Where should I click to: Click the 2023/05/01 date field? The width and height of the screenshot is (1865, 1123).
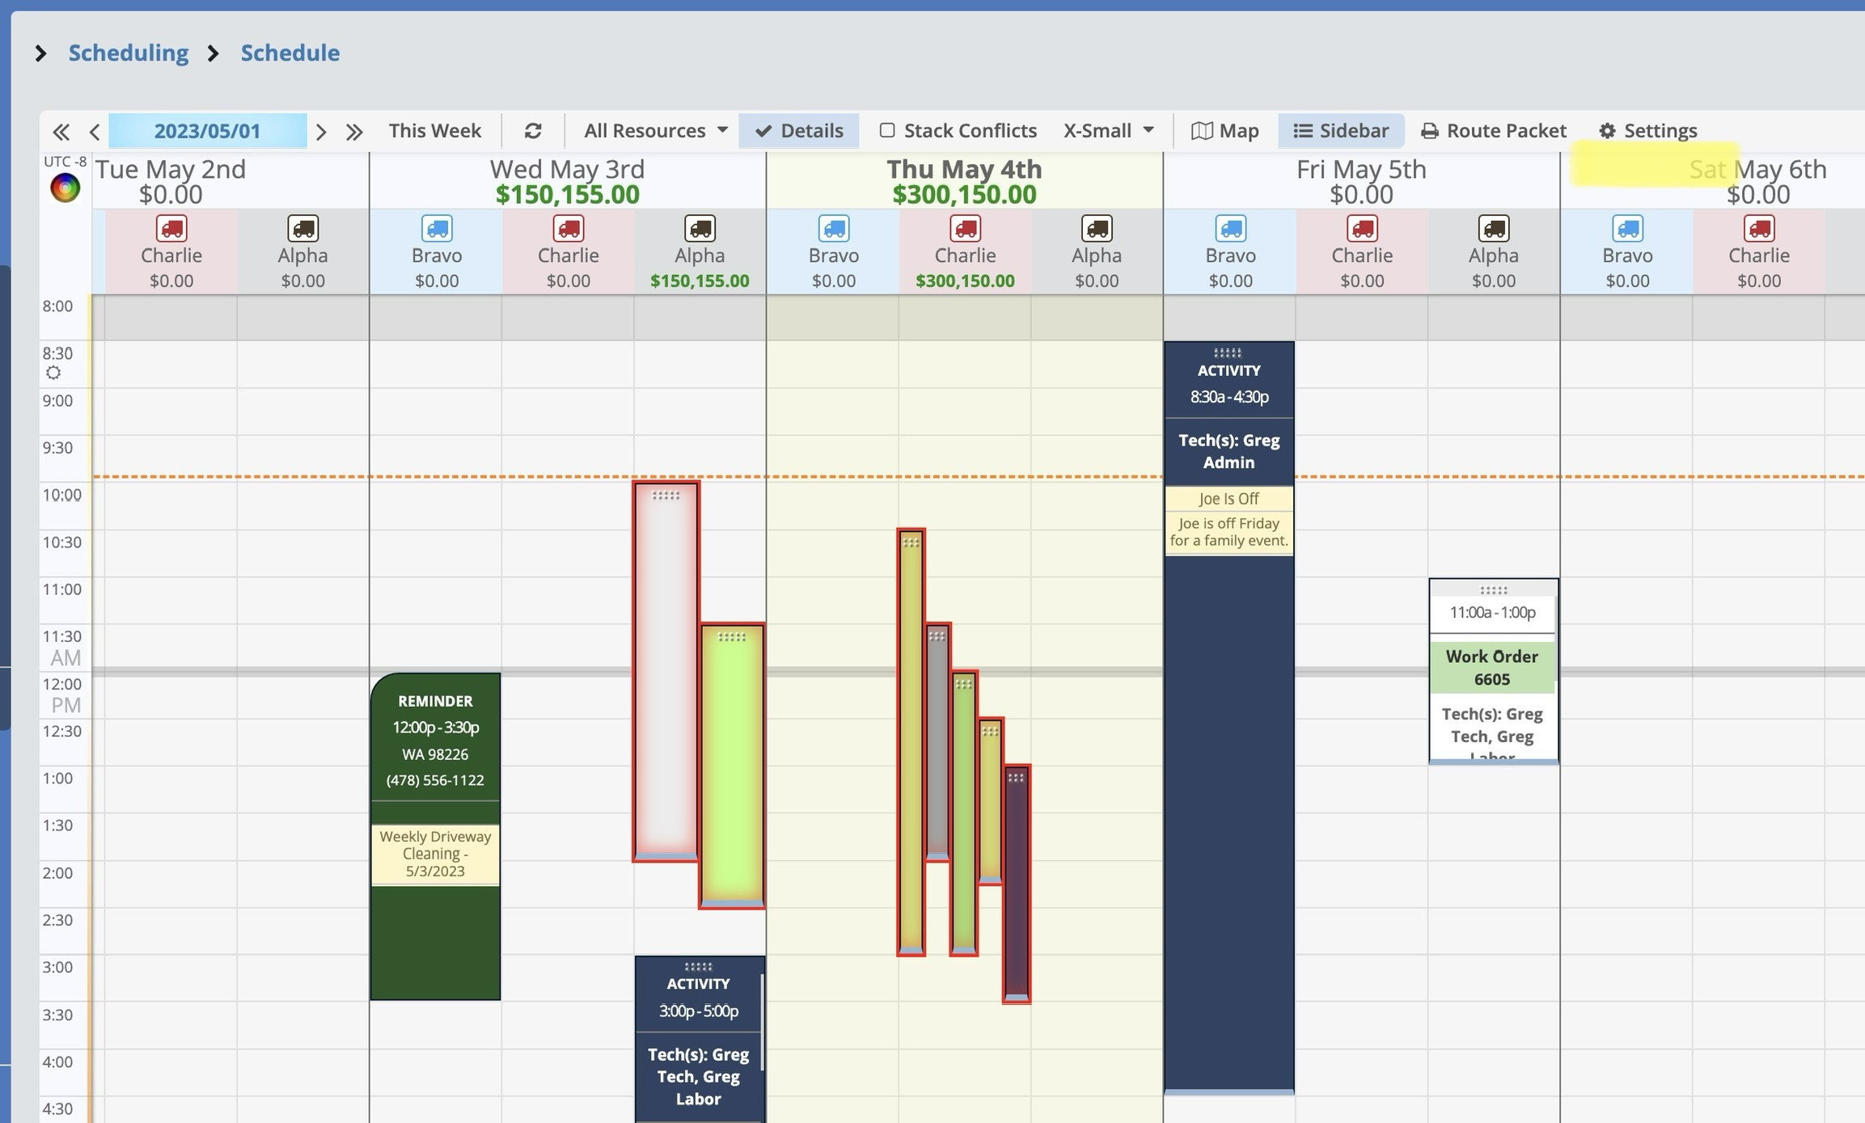pyautogui.click(x=207, y=131)
